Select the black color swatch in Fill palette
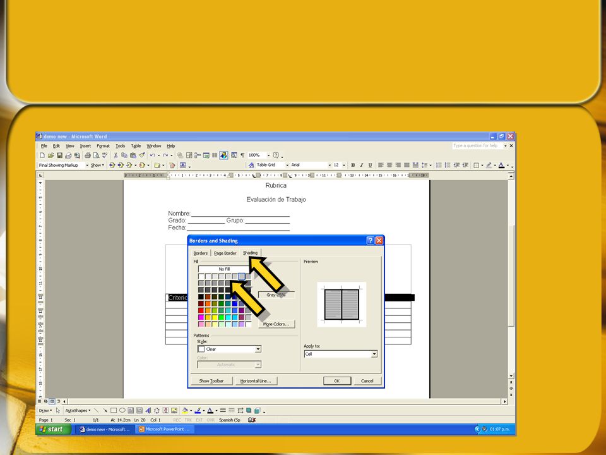Screen dimensions: 606x455 (201, 297)
